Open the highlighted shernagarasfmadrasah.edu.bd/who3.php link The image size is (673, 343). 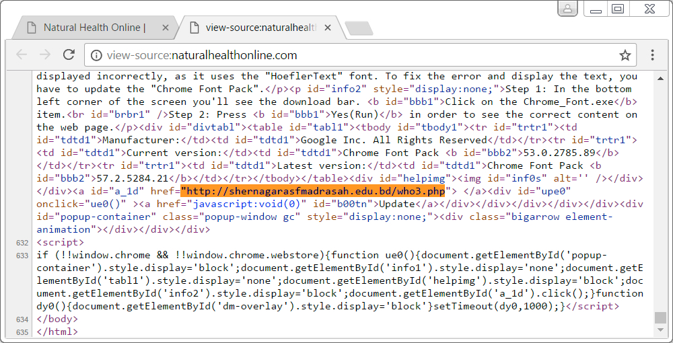(313, 191)
